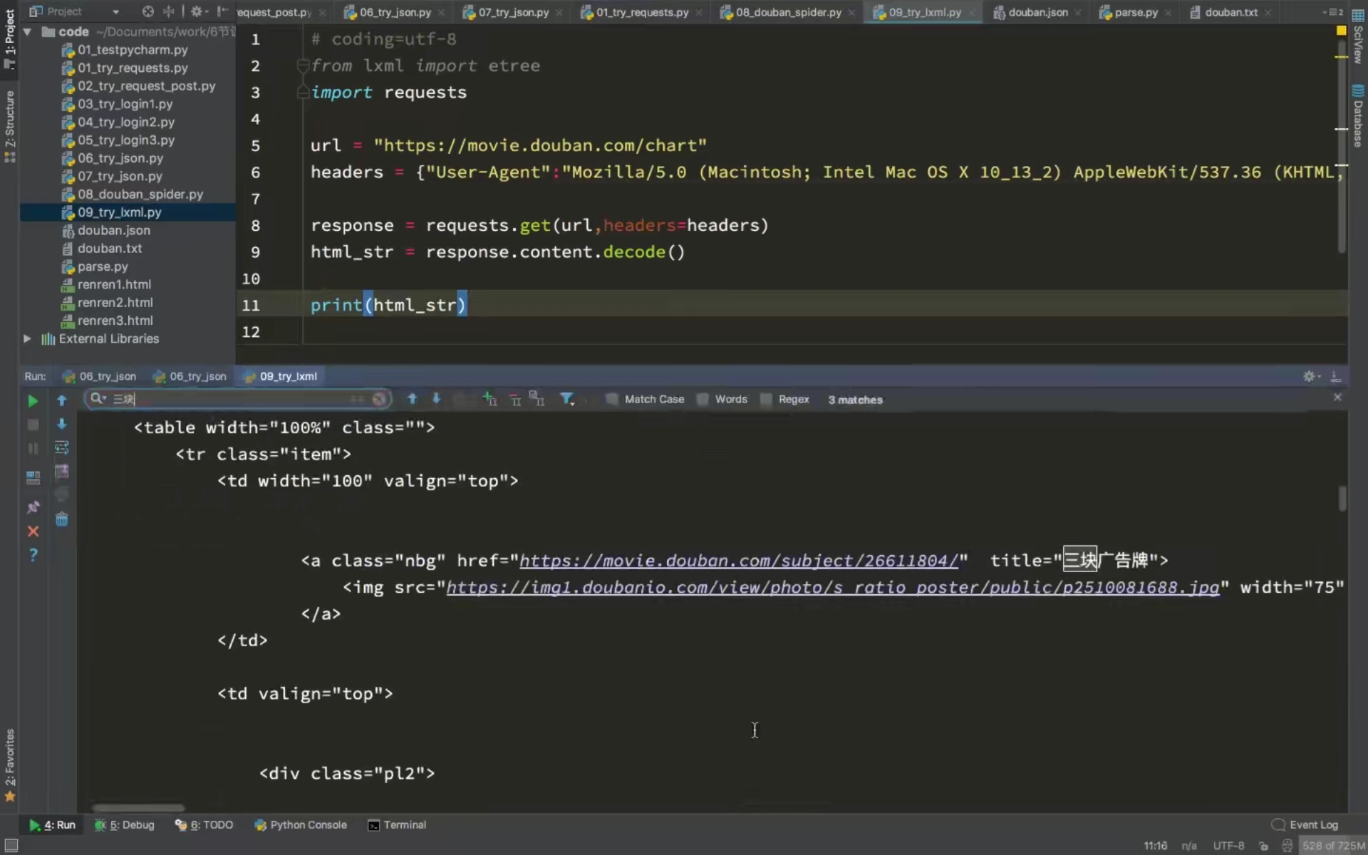The image size is (1368, 855).
Task: Open the Python Console tool window
Action: (301, 825)
